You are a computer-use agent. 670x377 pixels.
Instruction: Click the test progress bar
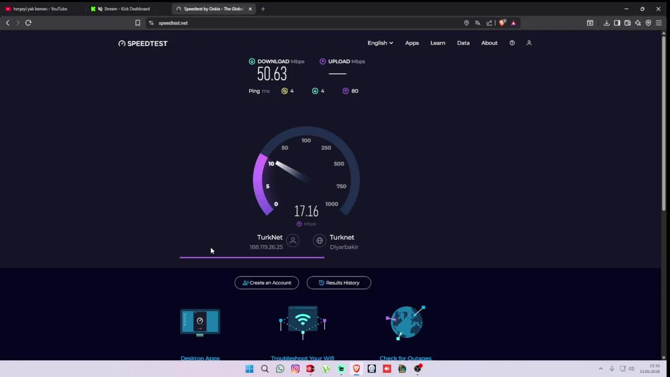click(x=252, y=257)
